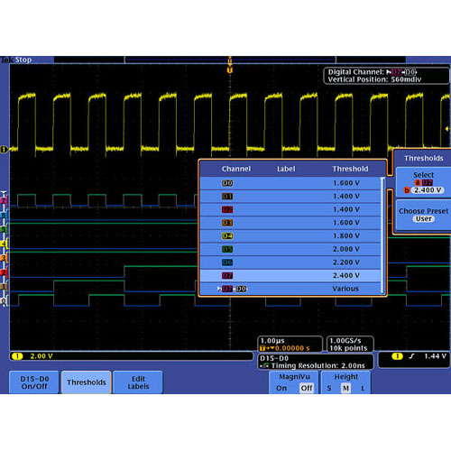Click the 1.00GS/s sample rate readout
The height and width of the screenshot is (451, 451).
click(x=345, y=341)
